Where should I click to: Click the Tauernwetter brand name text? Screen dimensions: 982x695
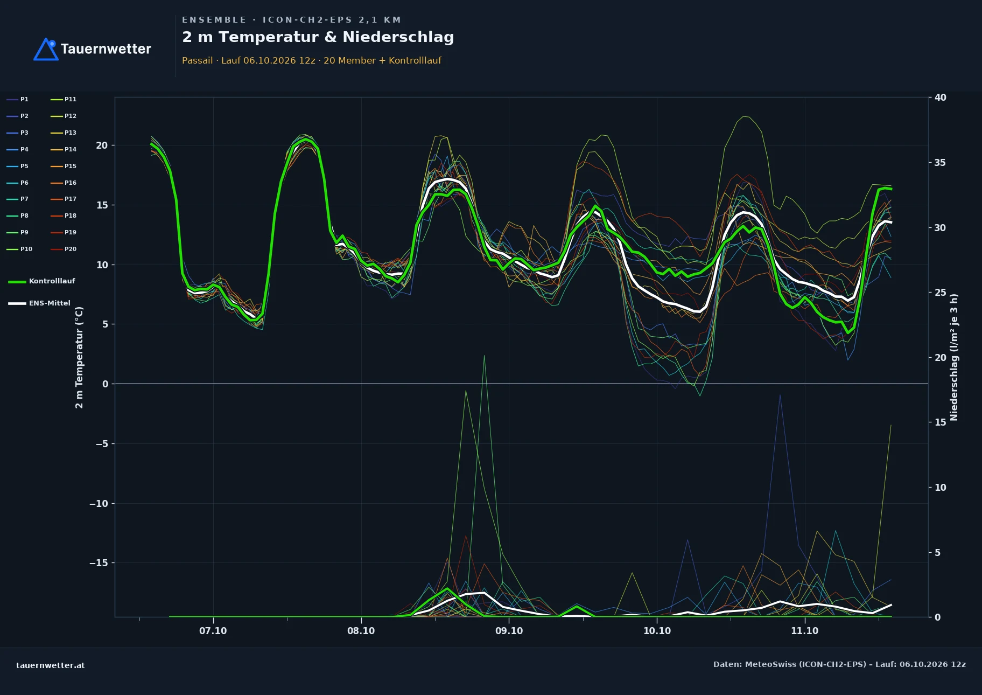coord(106,49)
